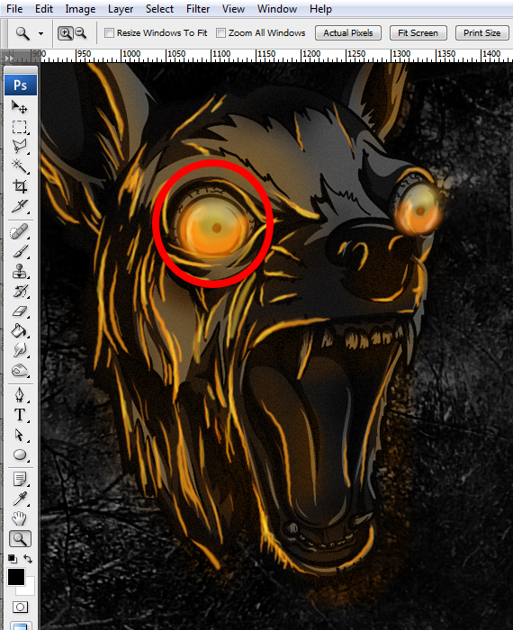Enable Zoom All Windows checkbox
The image size is (513, 630).
[220, 33]
